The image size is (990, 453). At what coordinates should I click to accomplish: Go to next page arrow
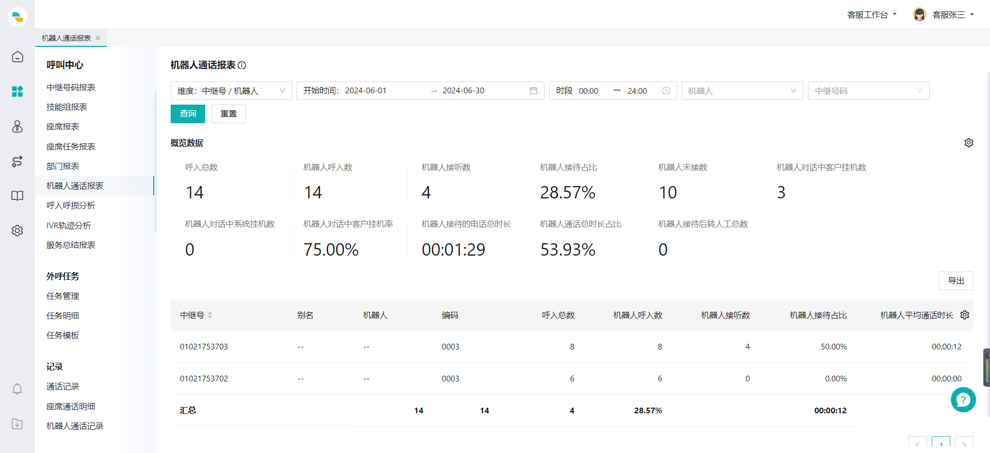pos(964,444)
